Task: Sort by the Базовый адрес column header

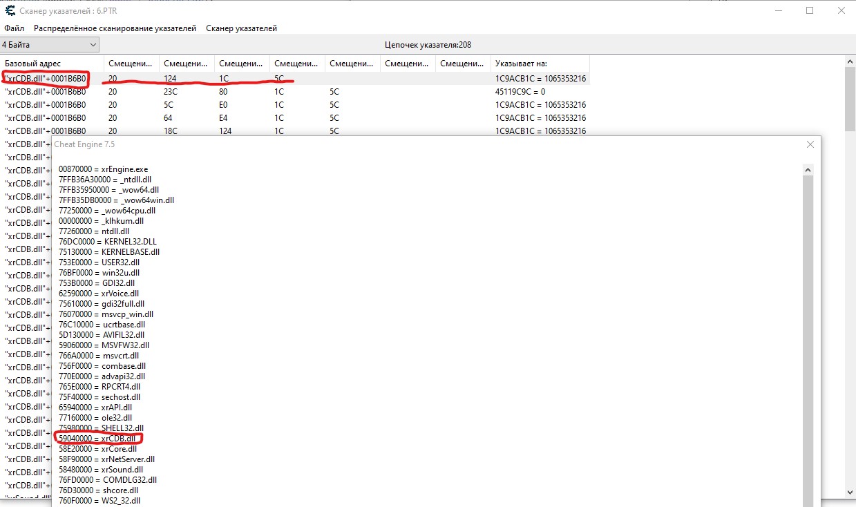Action: [x=32, y=63]
